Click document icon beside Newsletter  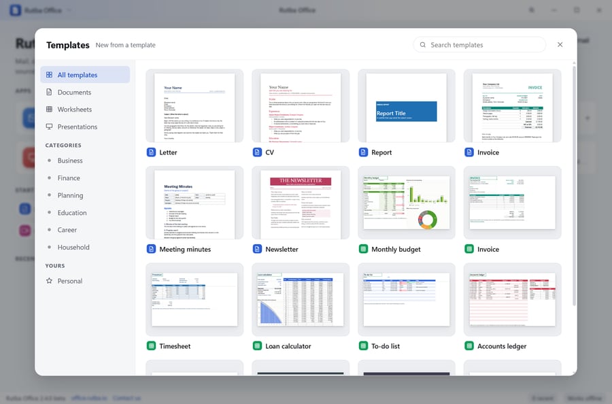click(257, 249)
